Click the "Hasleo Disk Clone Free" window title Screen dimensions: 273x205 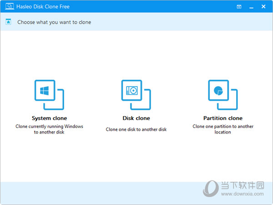pyautogui.click(x=43, y=7)
